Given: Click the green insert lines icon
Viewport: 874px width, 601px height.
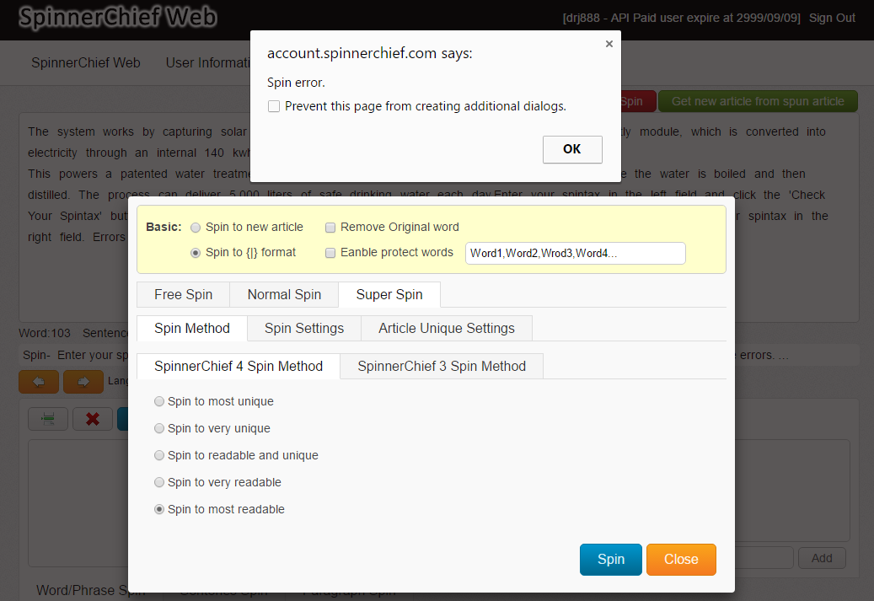Looking at the screenshot, I should click(48, 419).
